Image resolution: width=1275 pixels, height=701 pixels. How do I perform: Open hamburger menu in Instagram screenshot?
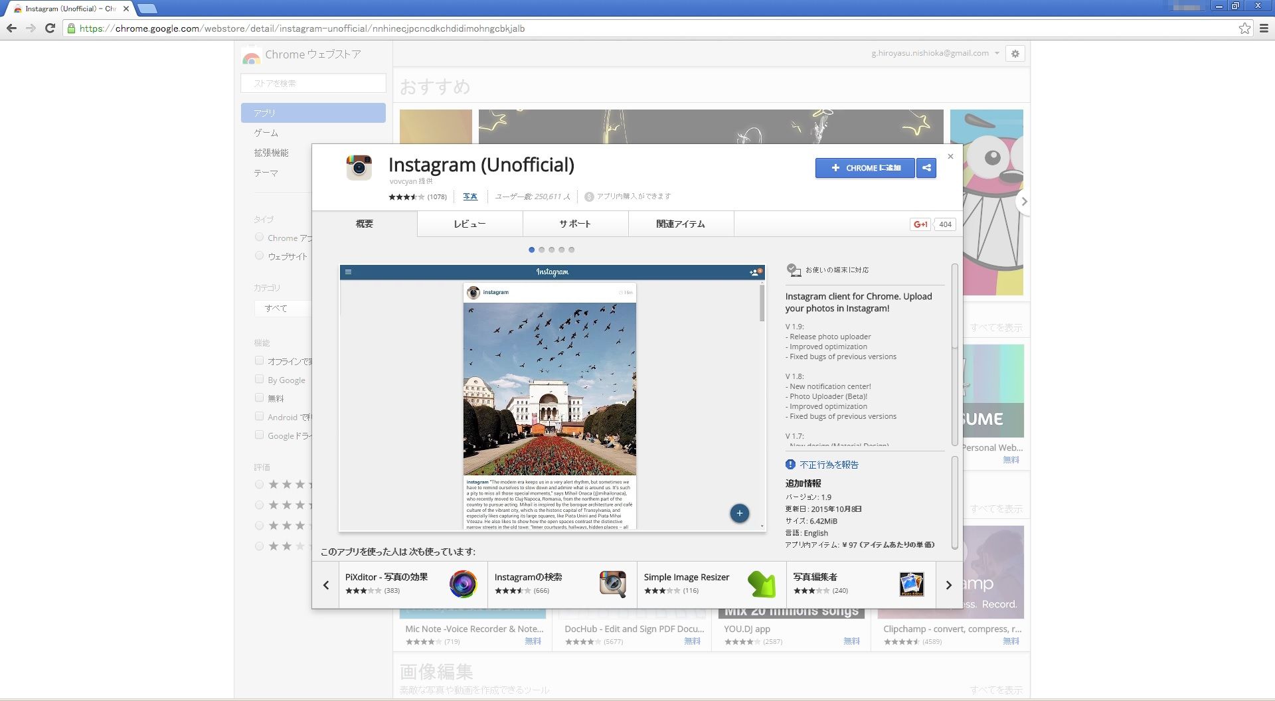tap(348, 272)
